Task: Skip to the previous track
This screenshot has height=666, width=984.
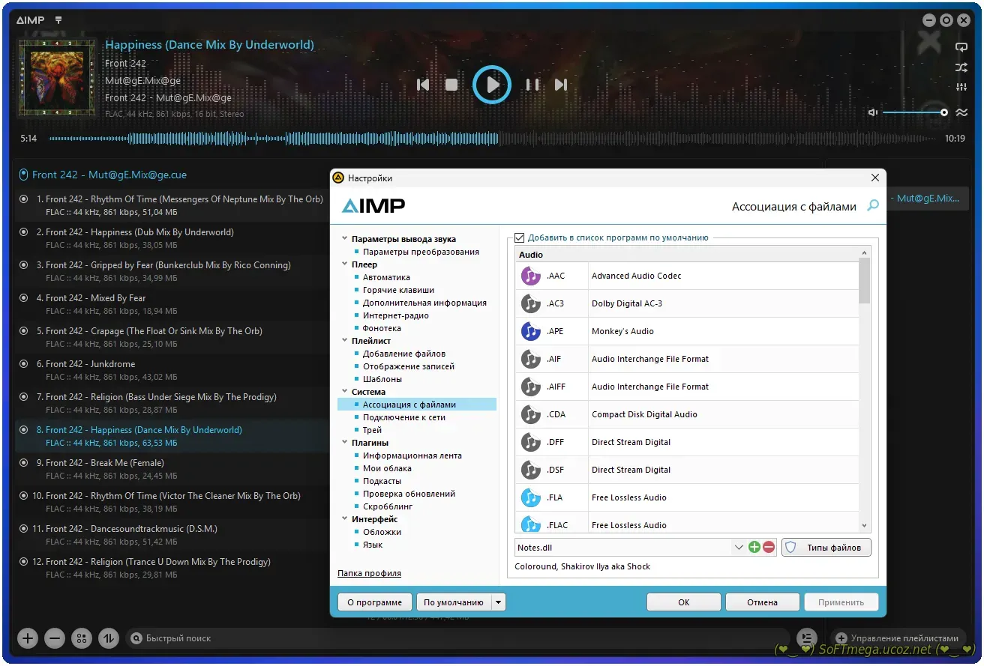Action: click(x=423, y=85)
